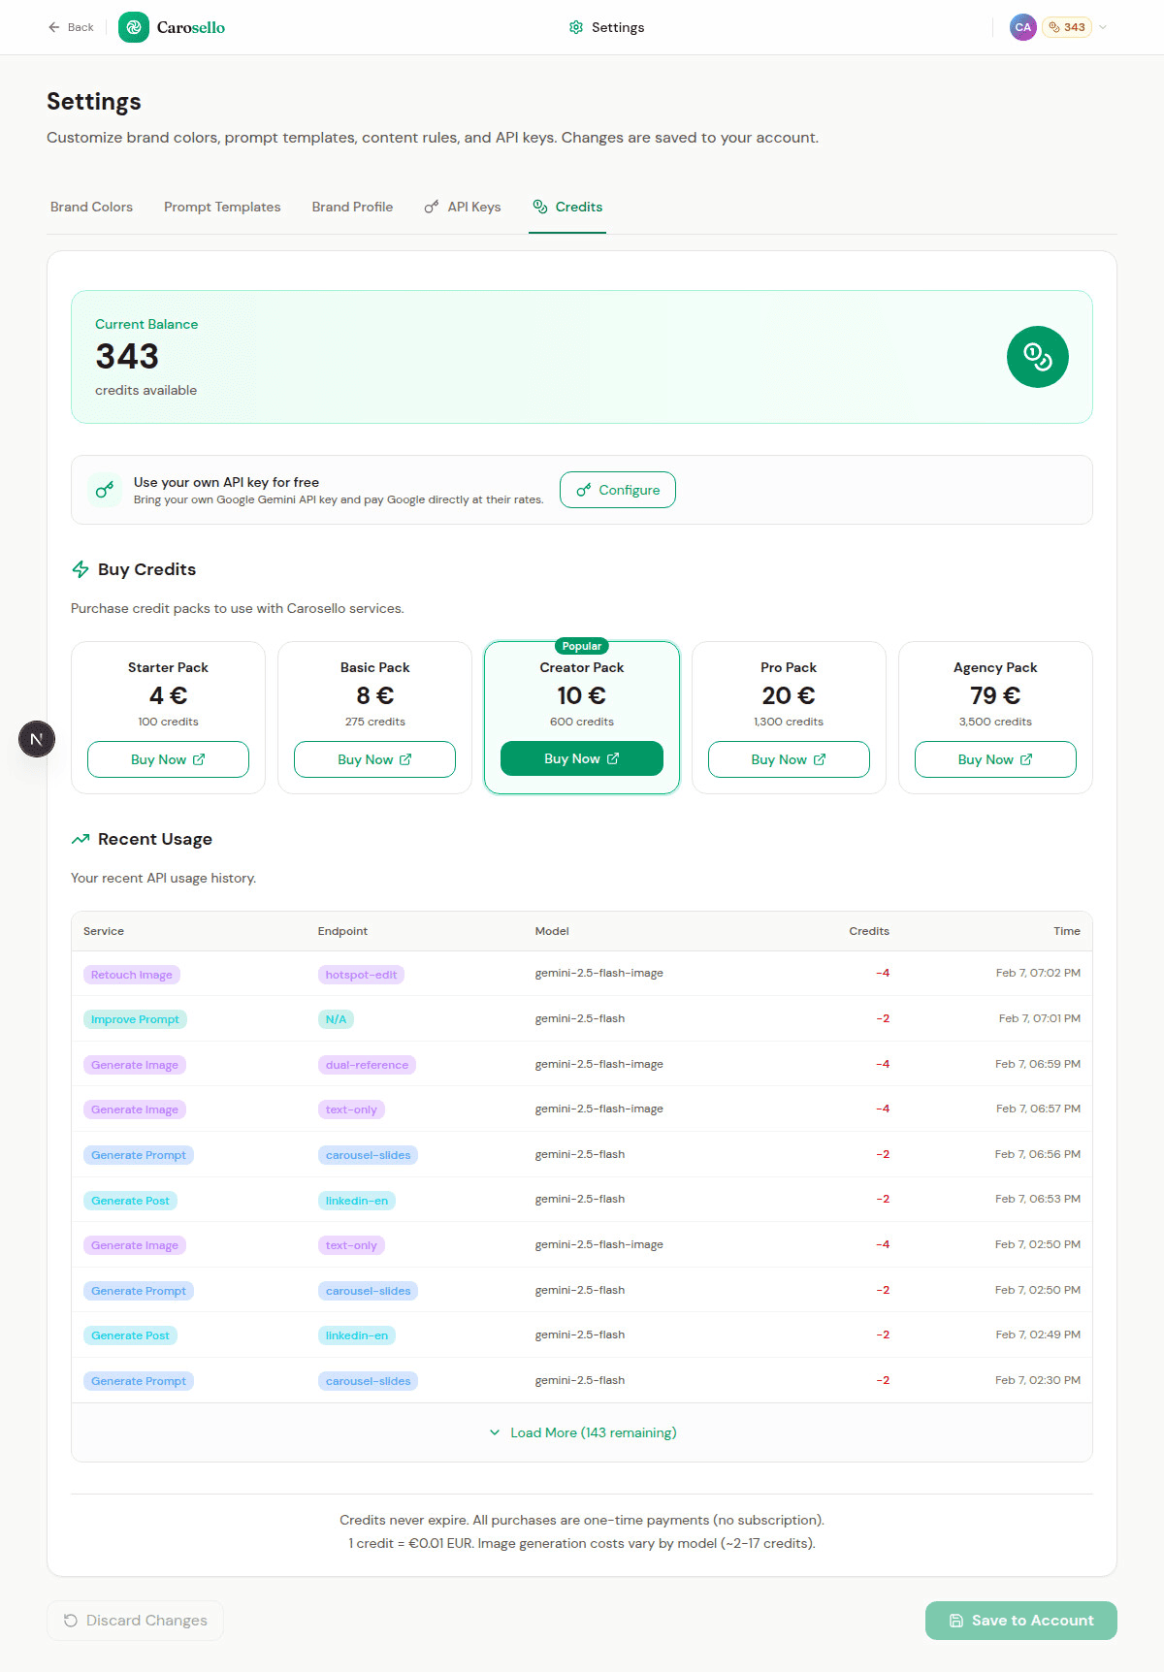This screenshot has height=1672, width=1164.
Task: Click the Settings page title in header
Action: pos(618,27)
